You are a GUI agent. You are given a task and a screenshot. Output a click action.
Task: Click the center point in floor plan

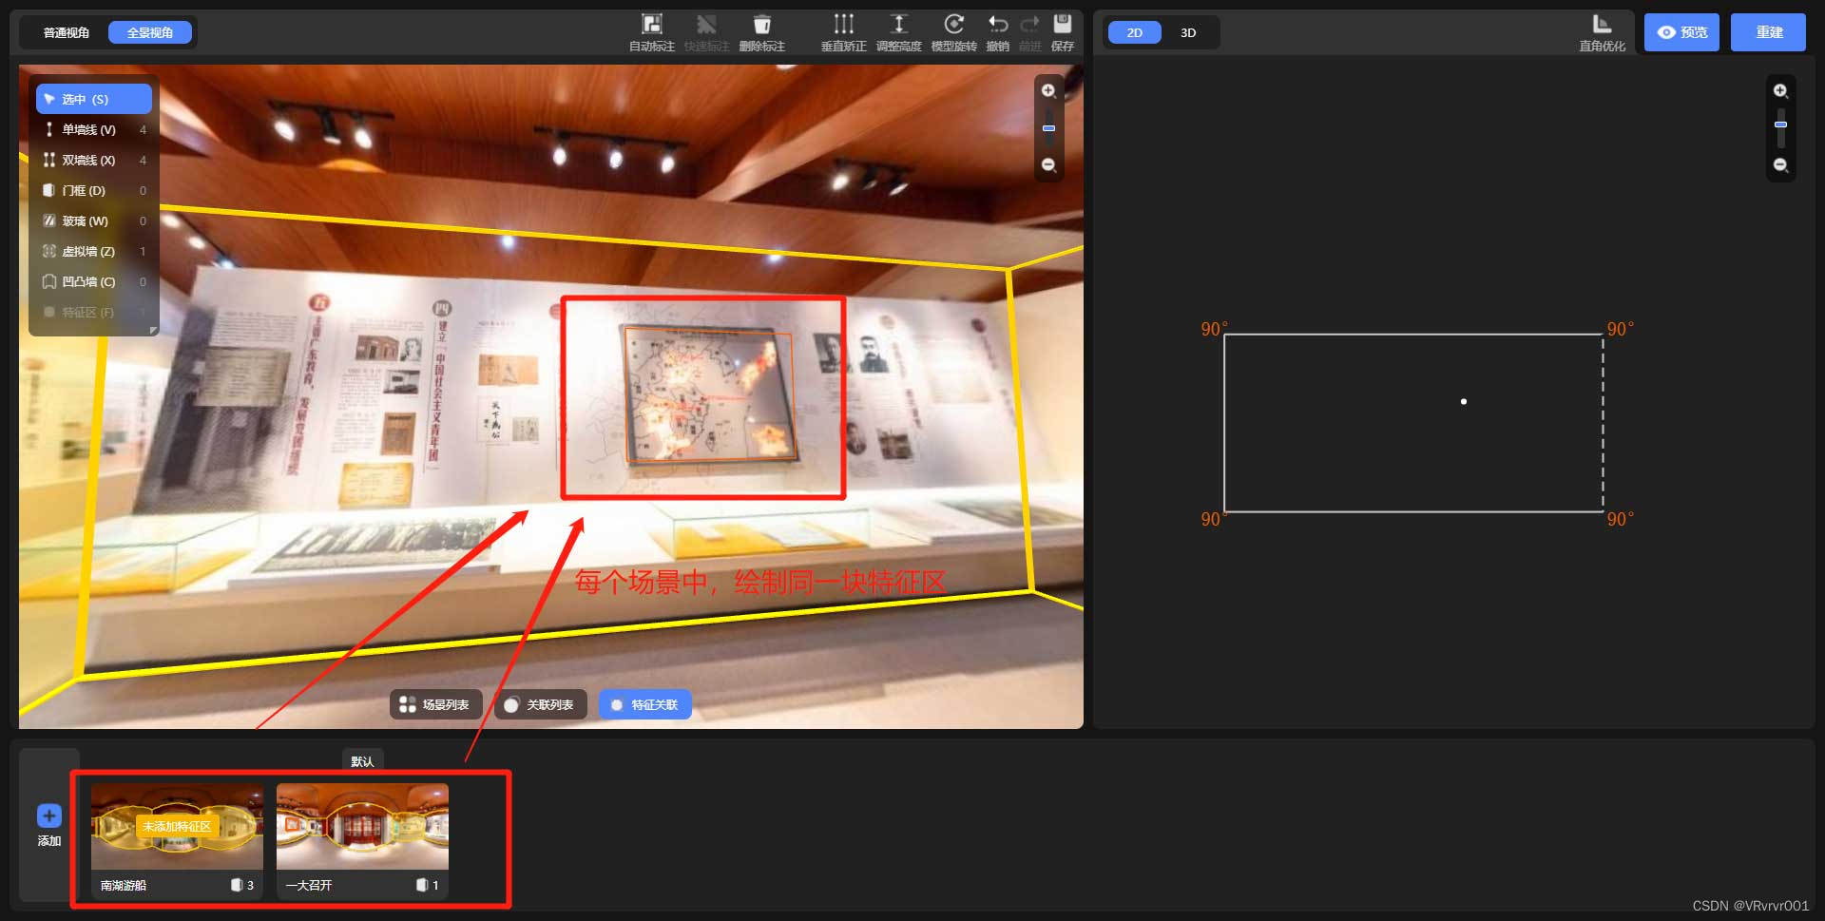point(1464,401)
